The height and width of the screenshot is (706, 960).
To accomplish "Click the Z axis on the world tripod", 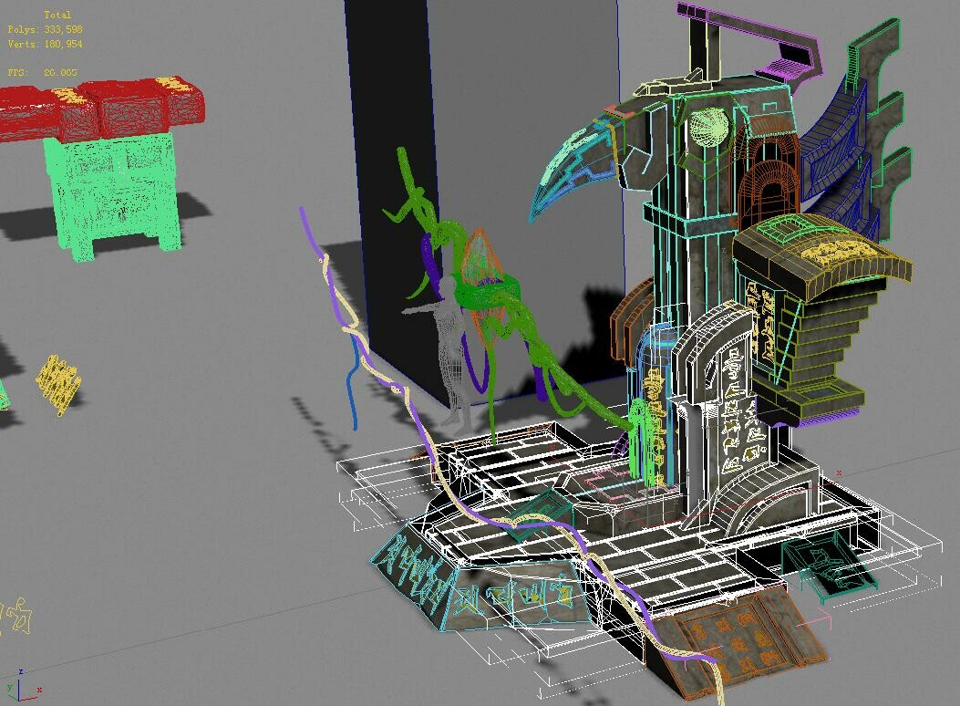I will tap(19, 670).
